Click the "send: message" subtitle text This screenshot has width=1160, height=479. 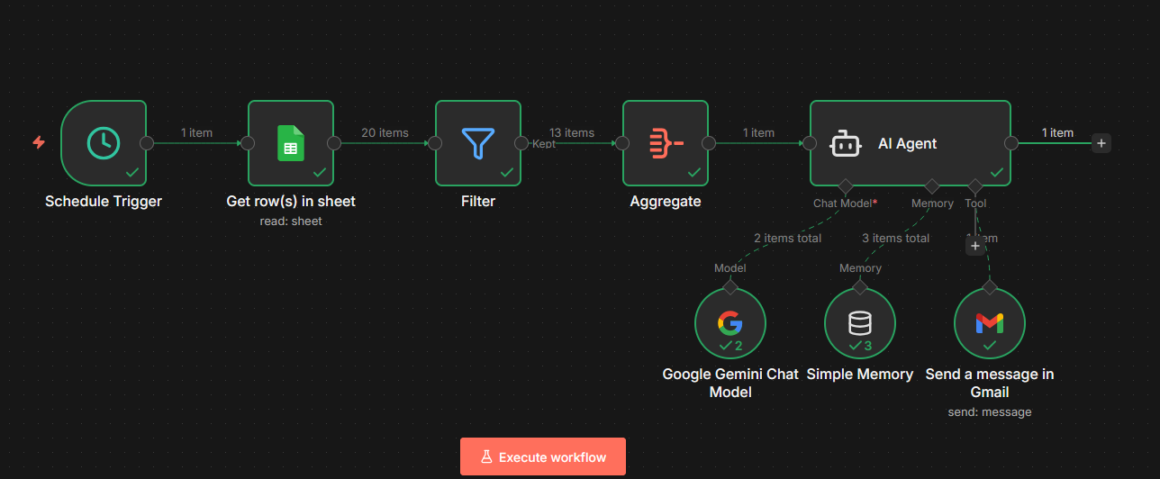click(990, 411)
